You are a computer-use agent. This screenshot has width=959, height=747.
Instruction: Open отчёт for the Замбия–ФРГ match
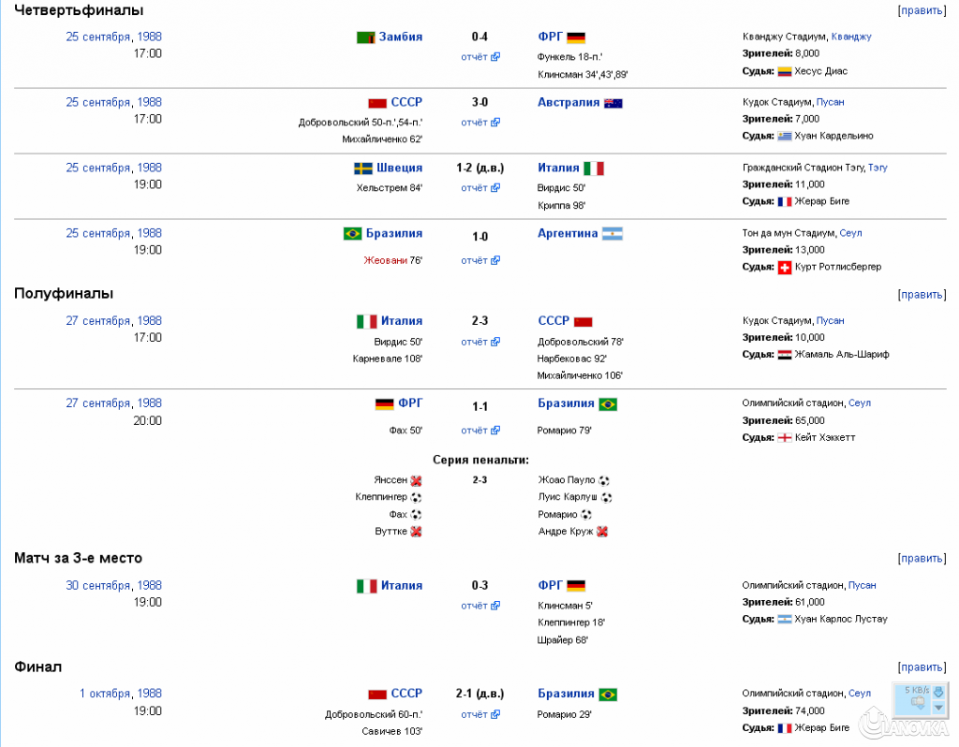[x=475, y=57]
